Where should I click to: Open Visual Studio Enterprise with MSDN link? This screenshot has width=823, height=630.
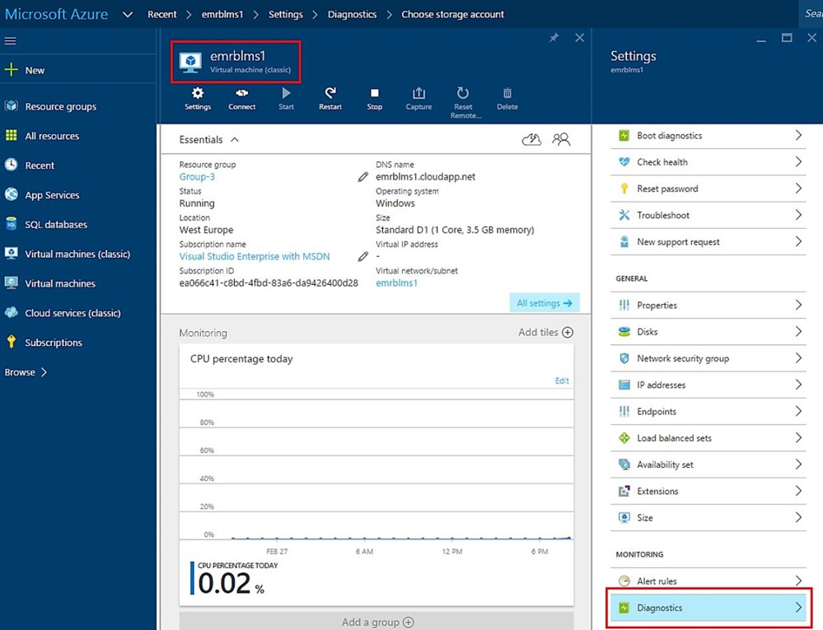coord(255,256)
